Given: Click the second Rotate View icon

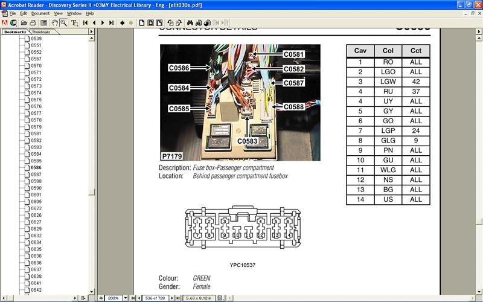Looking at the screenshot, I should (x=179, y=23).
